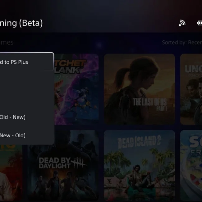This screenshot has height=202, width=202.
Task: Click The Last of Us Part I title text
Action: [x=150, y=104]
